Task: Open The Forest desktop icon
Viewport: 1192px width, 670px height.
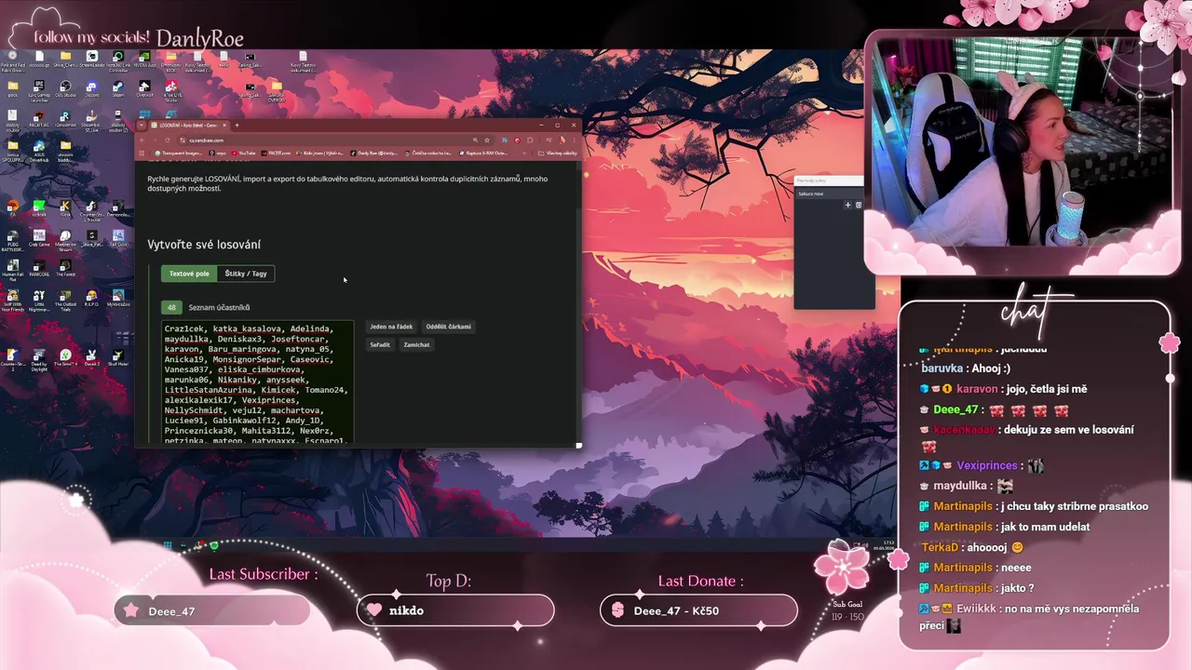Action: [65, 268]
